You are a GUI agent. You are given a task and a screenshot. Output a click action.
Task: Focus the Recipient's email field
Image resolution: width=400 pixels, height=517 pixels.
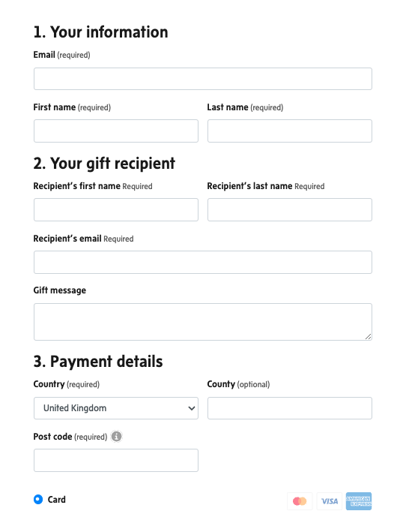click(203, 262)
